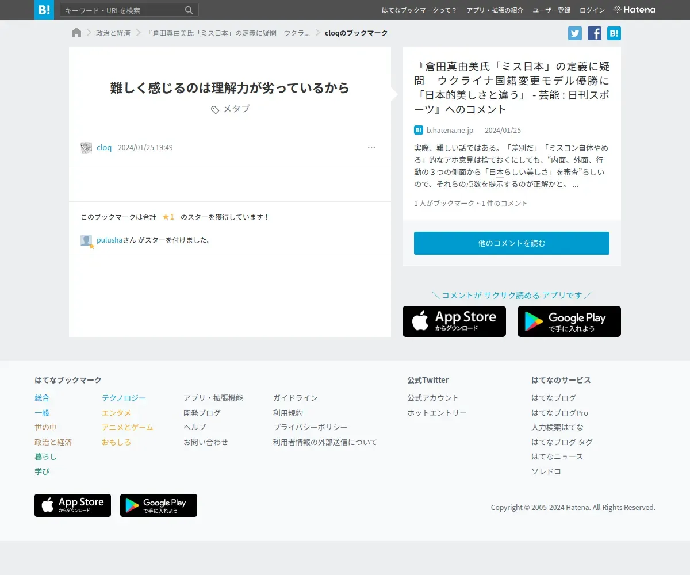Open footer 暮らし category
Viewport: 690px width, 575px height.
pos(45,457)
